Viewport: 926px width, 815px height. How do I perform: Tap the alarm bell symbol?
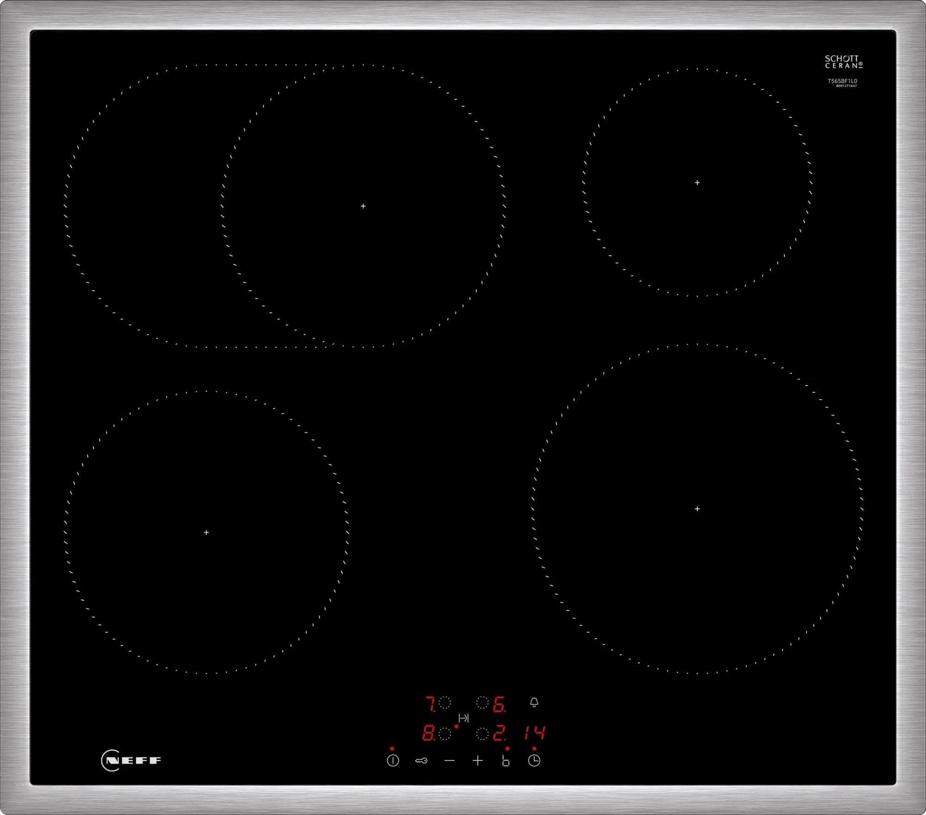point(534,702)
